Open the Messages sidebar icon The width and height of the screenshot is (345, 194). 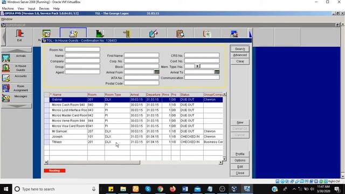(6, 98)
